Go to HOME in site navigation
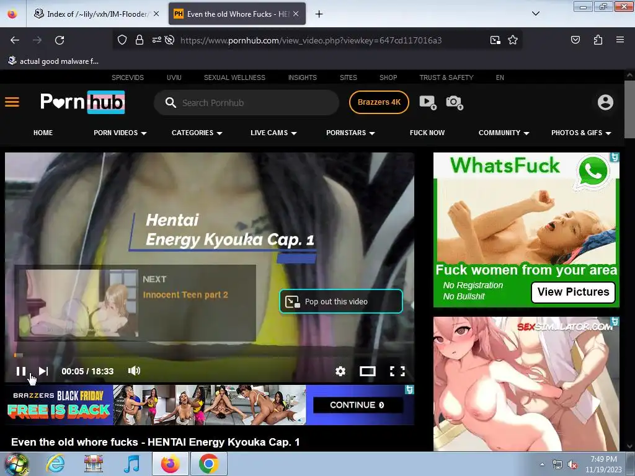The width and height of the screenshot is (635, 476). coord(43,133)
